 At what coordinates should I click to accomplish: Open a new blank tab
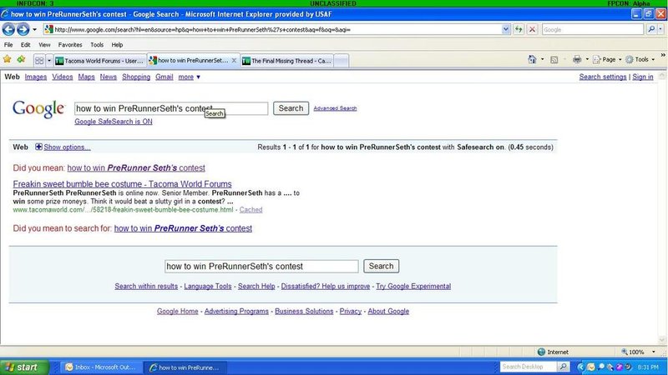tap(341, 61)
